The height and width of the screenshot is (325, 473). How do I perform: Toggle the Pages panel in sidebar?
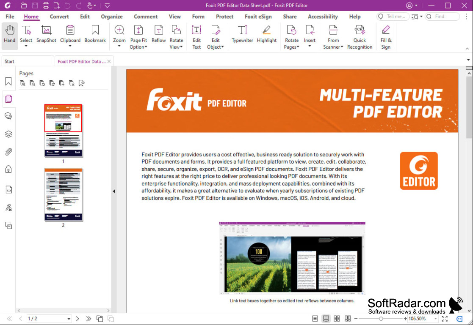(x=8, y=99)
